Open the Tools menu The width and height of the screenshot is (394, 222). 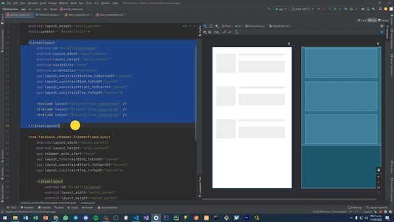[89, 3]
